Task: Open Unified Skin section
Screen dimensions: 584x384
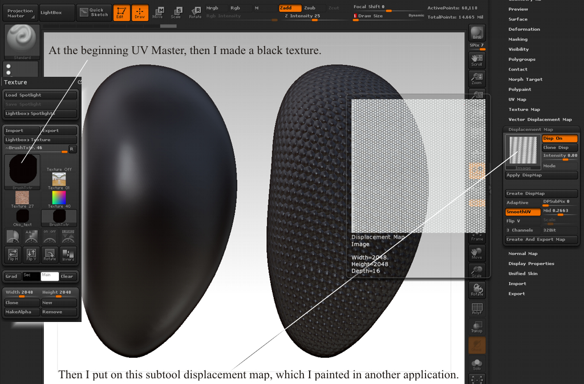Action: coord(522,274)
